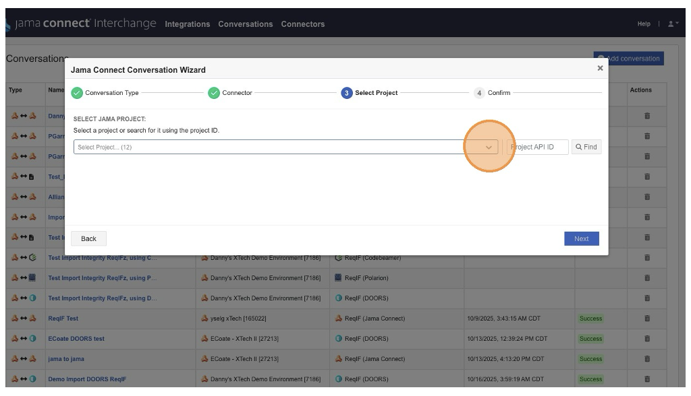The image size is (691, 396).
Task: Click the 10/13/2025, 4:13:20 PM CDT timestamp
Action: coord(505,359)
